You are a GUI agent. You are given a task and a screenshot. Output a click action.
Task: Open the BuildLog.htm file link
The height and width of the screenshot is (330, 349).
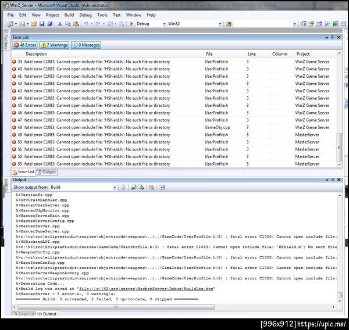[146, 289]
